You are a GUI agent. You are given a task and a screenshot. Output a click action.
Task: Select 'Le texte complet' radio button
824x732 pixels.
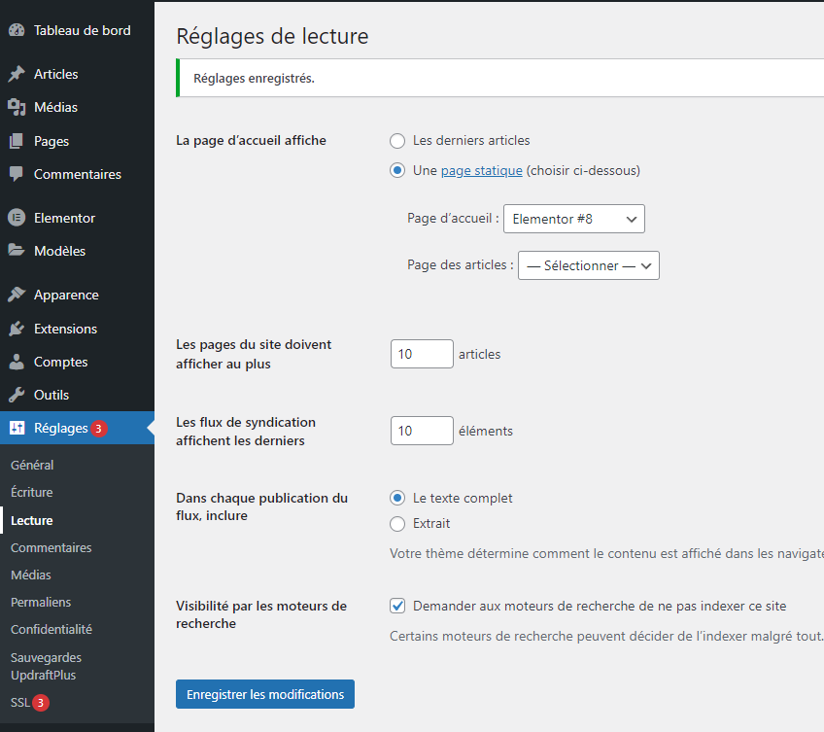click(x=397, y=498)
